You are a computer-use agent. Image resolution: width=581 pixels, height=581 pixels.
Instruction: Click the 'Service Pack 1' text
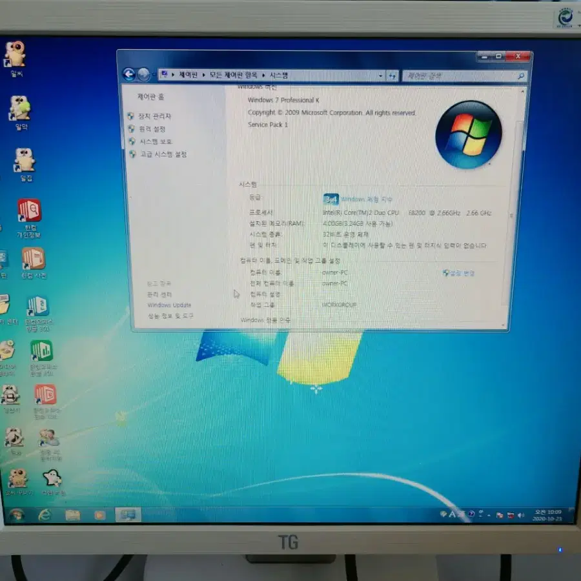point(268,125)
